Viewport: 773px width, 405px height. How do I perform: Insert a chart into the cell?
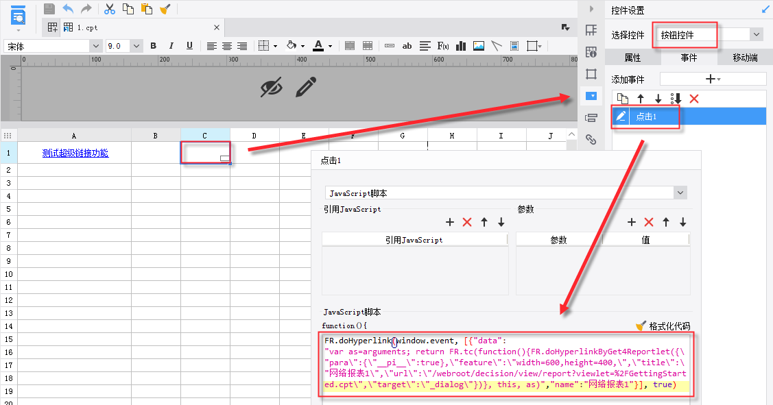[461, 46]
